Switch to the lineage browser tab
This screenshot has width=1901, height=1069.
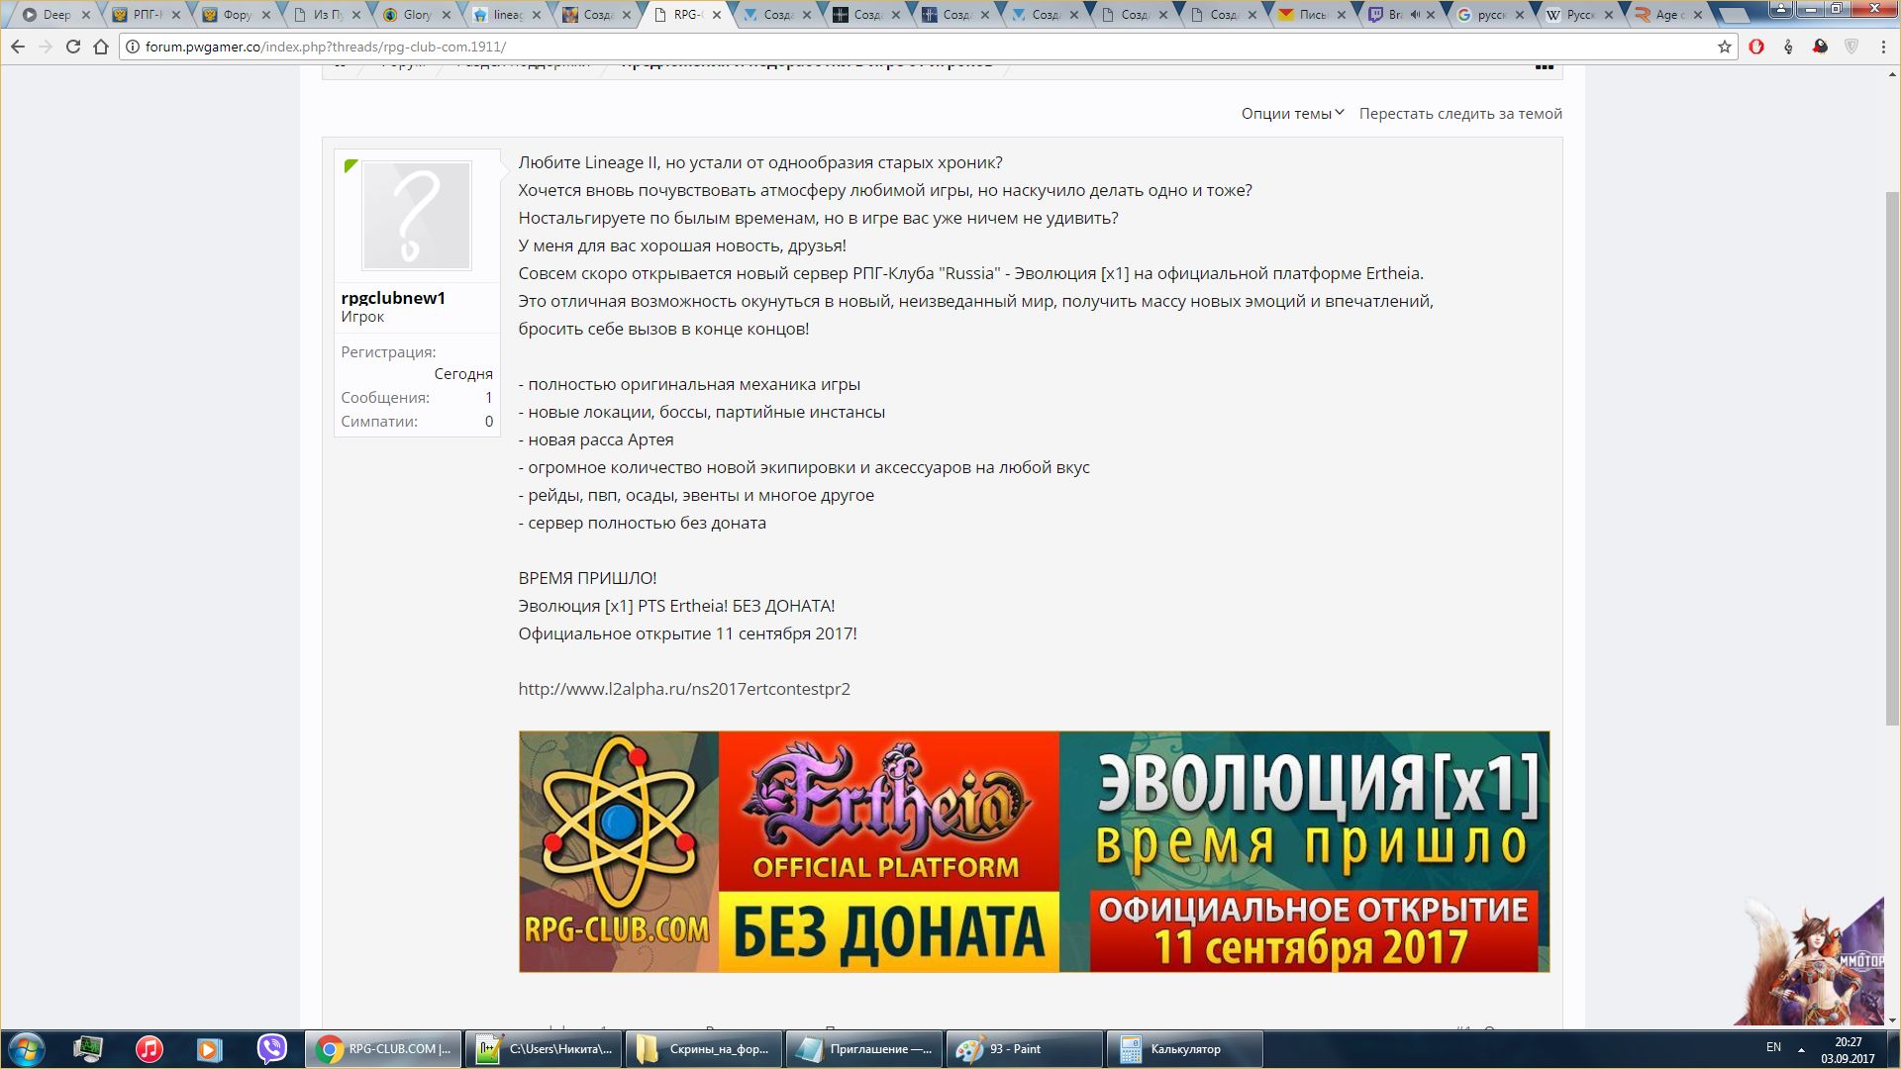(506, 15)
